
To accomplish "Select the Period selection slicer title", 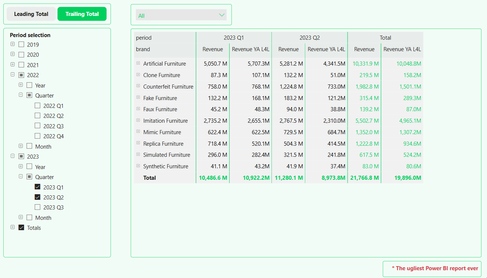I will click(30, 35).
